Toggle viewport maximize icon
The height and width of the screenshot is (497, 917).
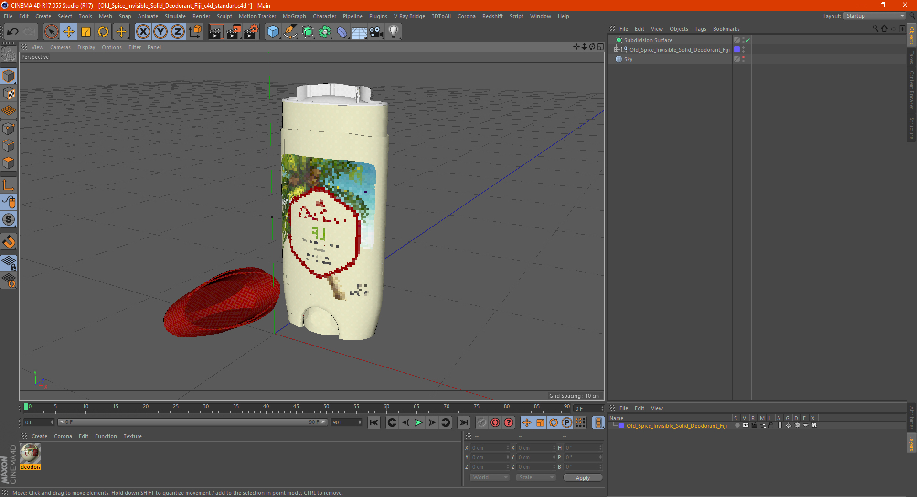(600, 47)
